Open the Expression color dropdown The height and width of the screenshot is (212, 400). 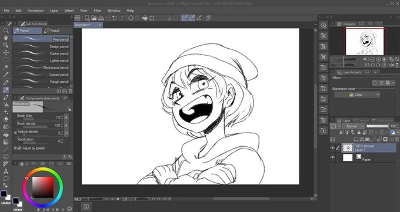tap(357, 95)
